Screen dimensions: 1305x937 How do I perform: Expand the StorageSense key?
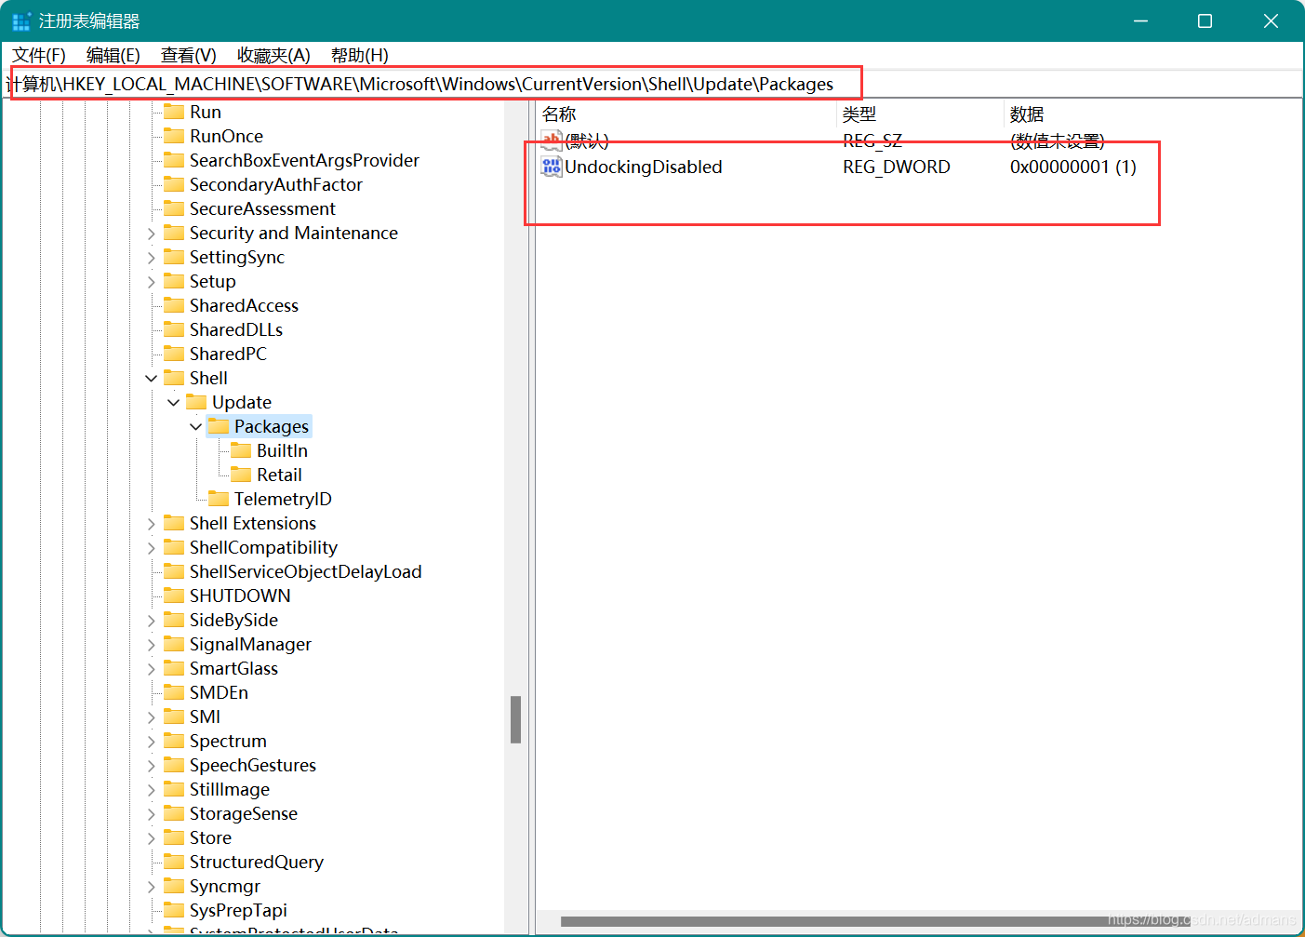(152, 814)
